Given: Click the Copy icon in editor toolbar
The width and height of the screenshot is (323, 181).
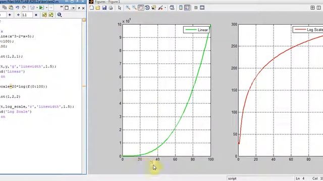Looking at the screenshot, I should 5,8.
